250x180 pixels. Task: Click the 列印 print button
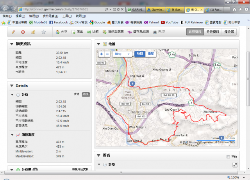159,32
